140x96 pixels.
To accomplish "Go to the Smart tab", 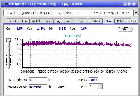I will (x=69, y=21).
